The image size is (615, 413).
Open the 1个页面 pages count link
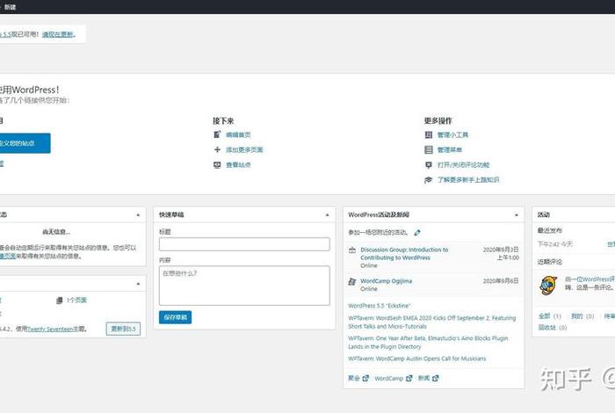pyautogui.click(x=76, y=300)
